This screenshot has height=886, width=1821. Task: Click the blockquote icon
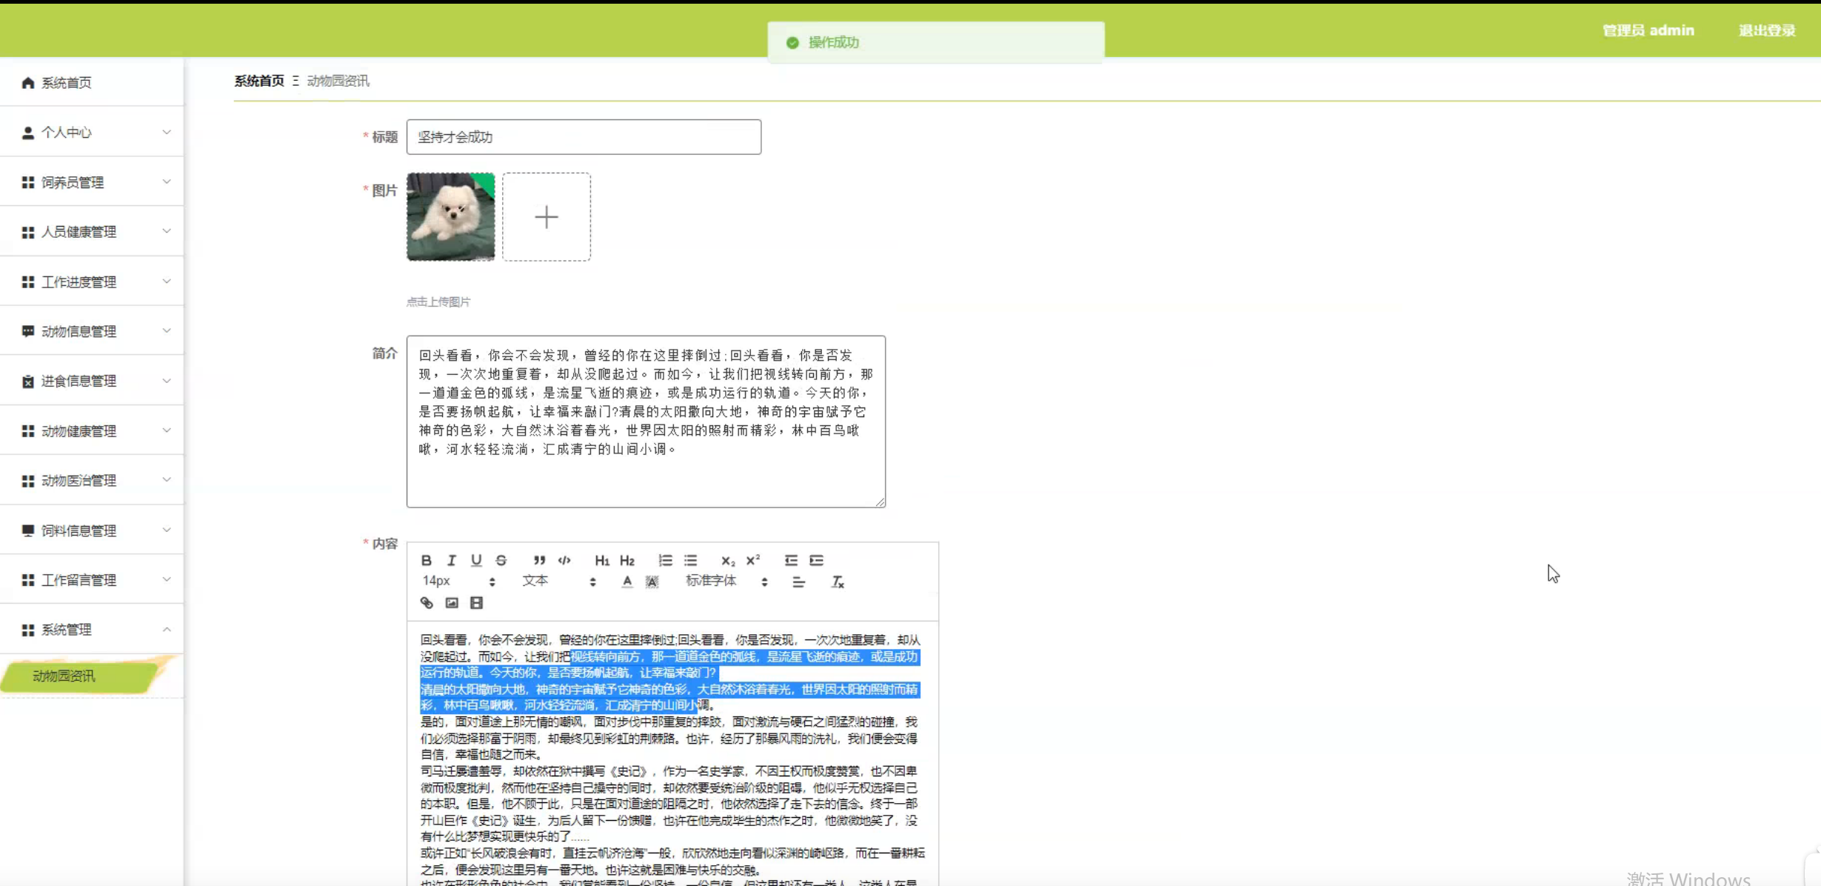pyautogui.click(x=539, y=560)
